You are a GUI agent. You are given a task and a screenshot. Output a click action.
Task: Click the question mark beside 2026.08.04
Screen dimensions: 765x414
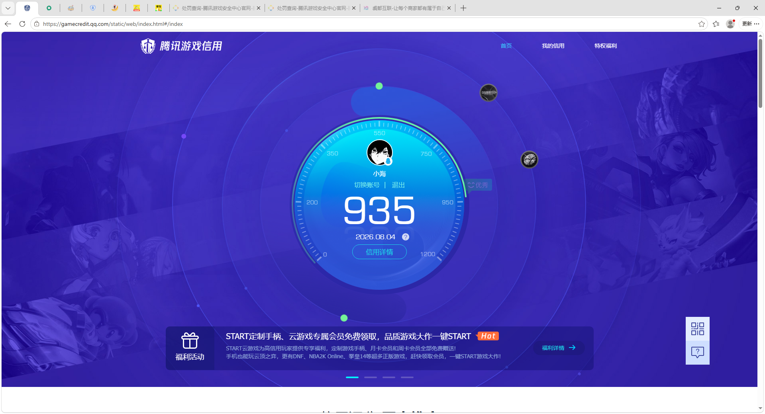[x=406, y=237]
